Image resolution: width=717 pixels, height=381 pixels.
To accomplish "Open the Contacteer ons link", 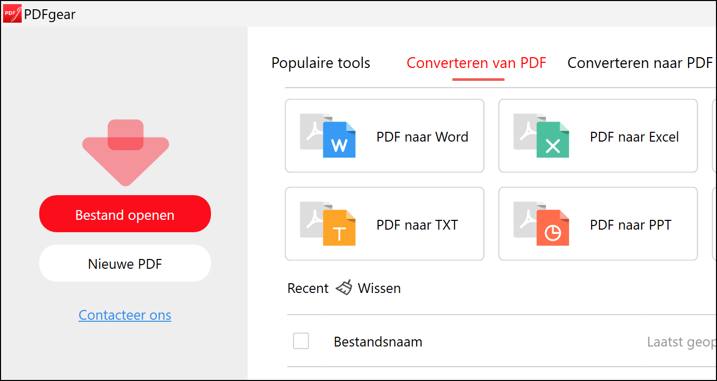I will point(125,315).
